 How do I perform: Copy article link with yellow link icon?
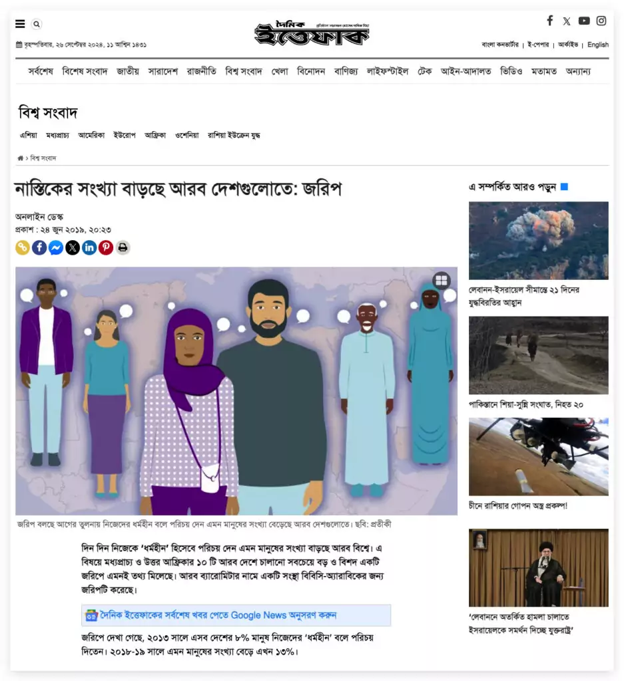click(23, 247)
